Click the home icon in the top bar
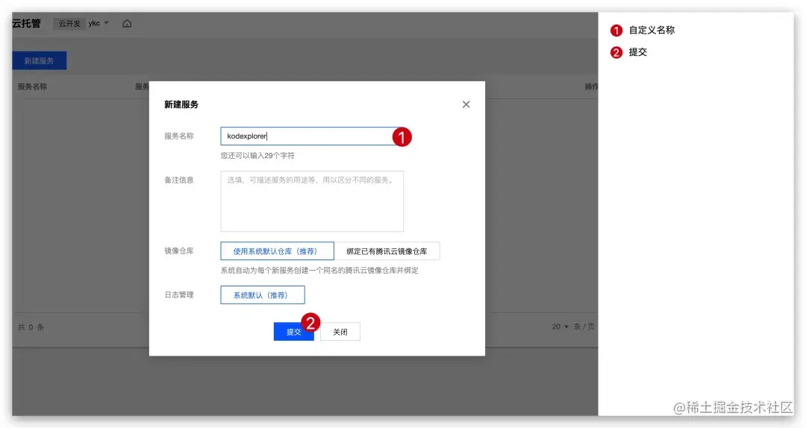806x428 pixels. (x=127, y=24)
